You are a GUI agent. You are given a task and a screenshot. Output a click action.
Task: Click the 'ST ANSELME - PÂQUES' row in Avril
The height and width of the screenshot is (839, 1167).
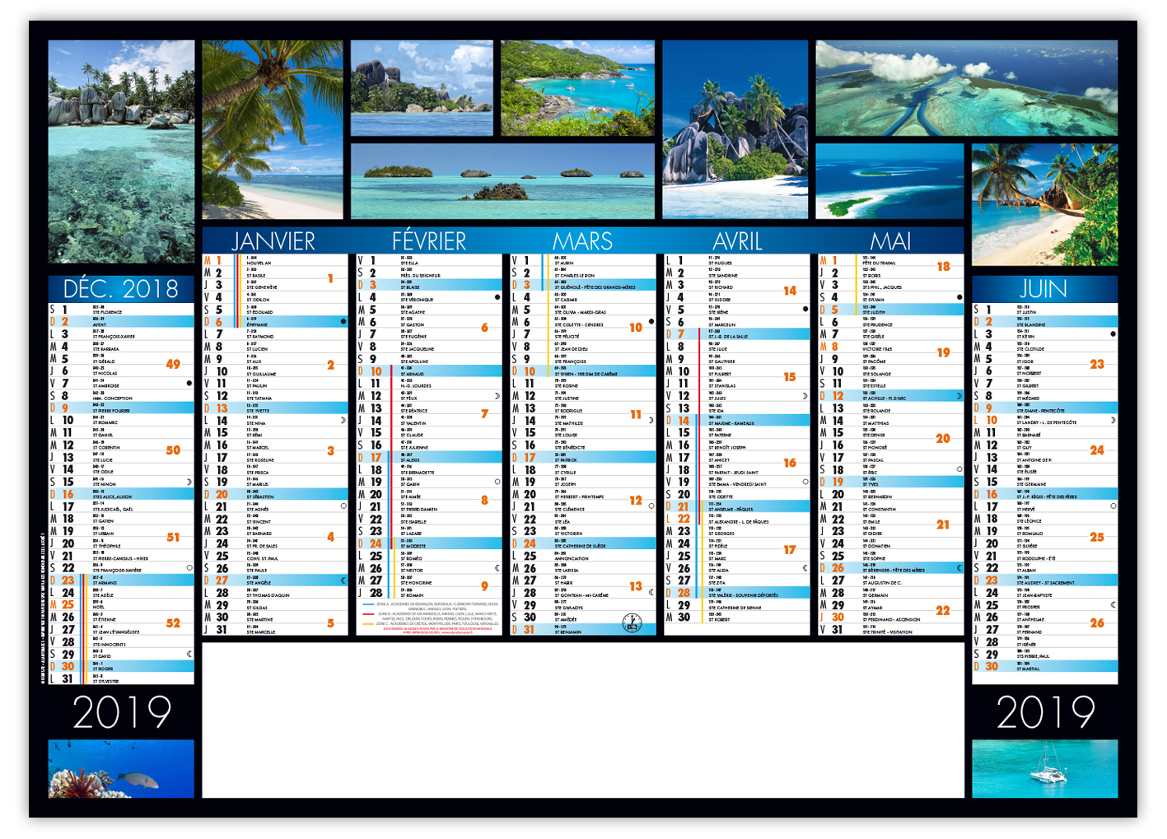(x=737, y=506)
